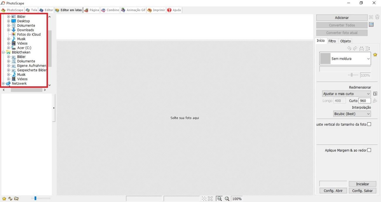Click the star icon beside frame dropdown
The width and height of the screenshot is (381, 202).
pyautogui.click(x=375, y=55)
